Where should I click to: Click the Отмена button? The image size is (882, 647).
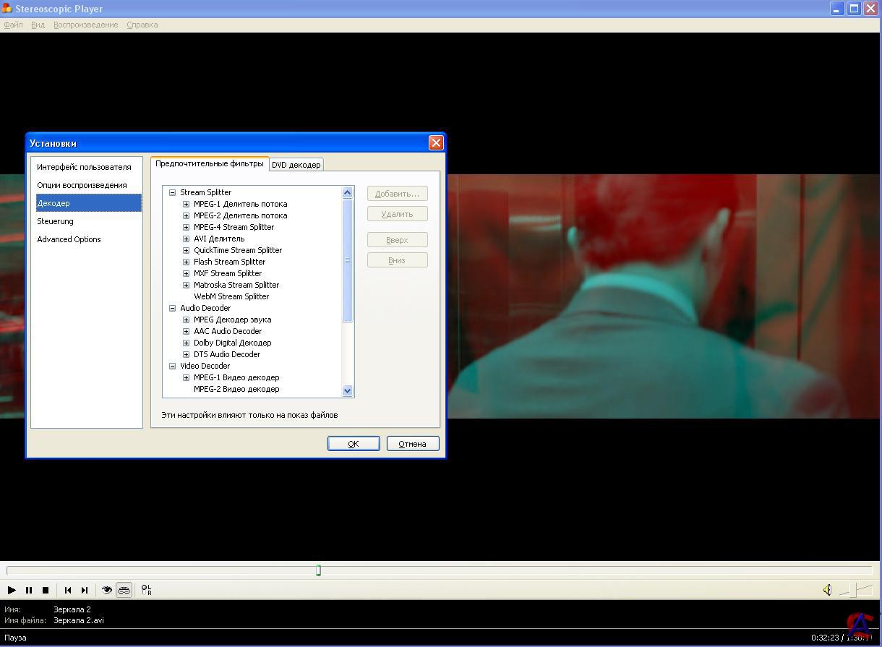pyautogui.click(x=412, y=444)
